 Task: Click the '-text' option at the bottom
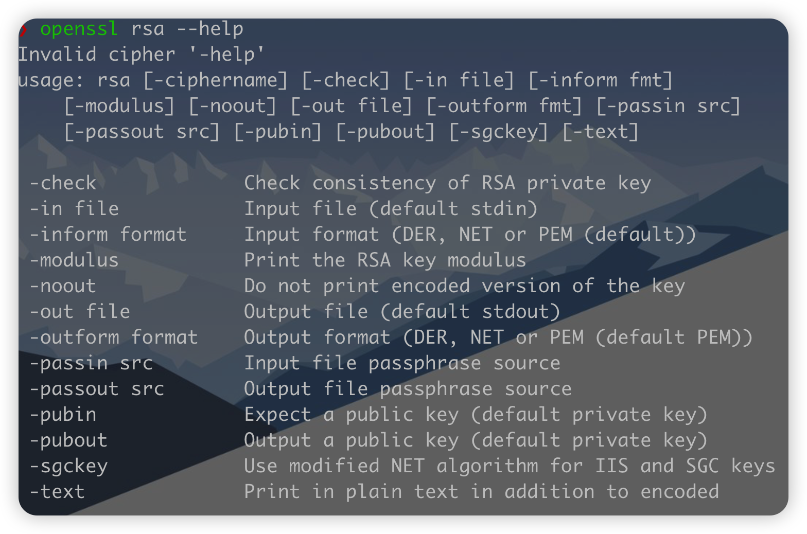57,492
